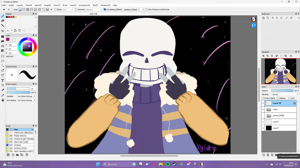Select the Eyedropper tool

pyautogui.click(x=3, y=95)
